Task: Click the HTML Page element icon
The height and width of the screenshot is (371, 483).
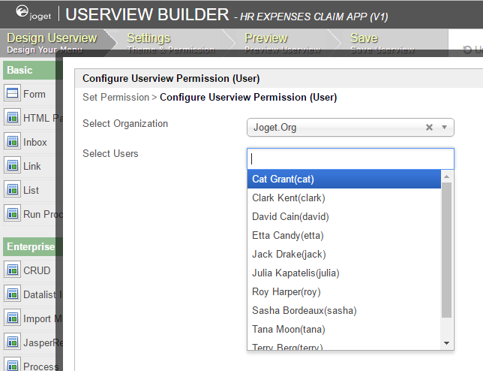Action: coord(12,118)
